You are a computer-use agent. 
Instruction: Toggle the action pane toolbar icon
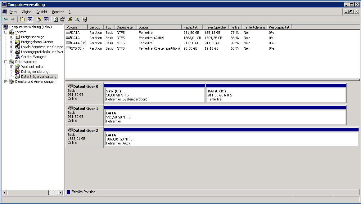tap(46, 19)
